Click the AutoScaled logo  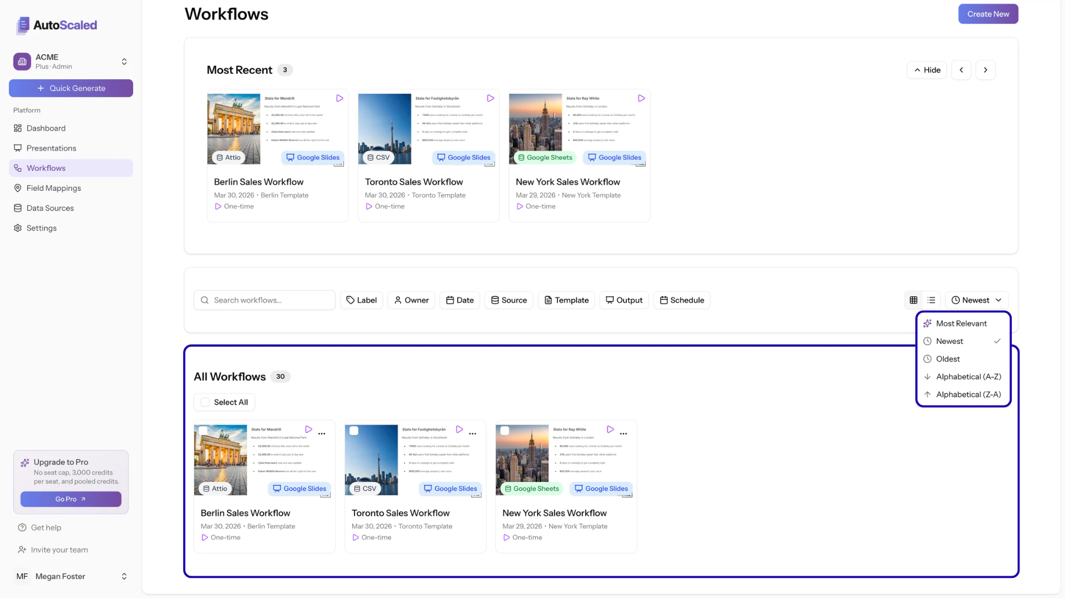tap(55, 26)
